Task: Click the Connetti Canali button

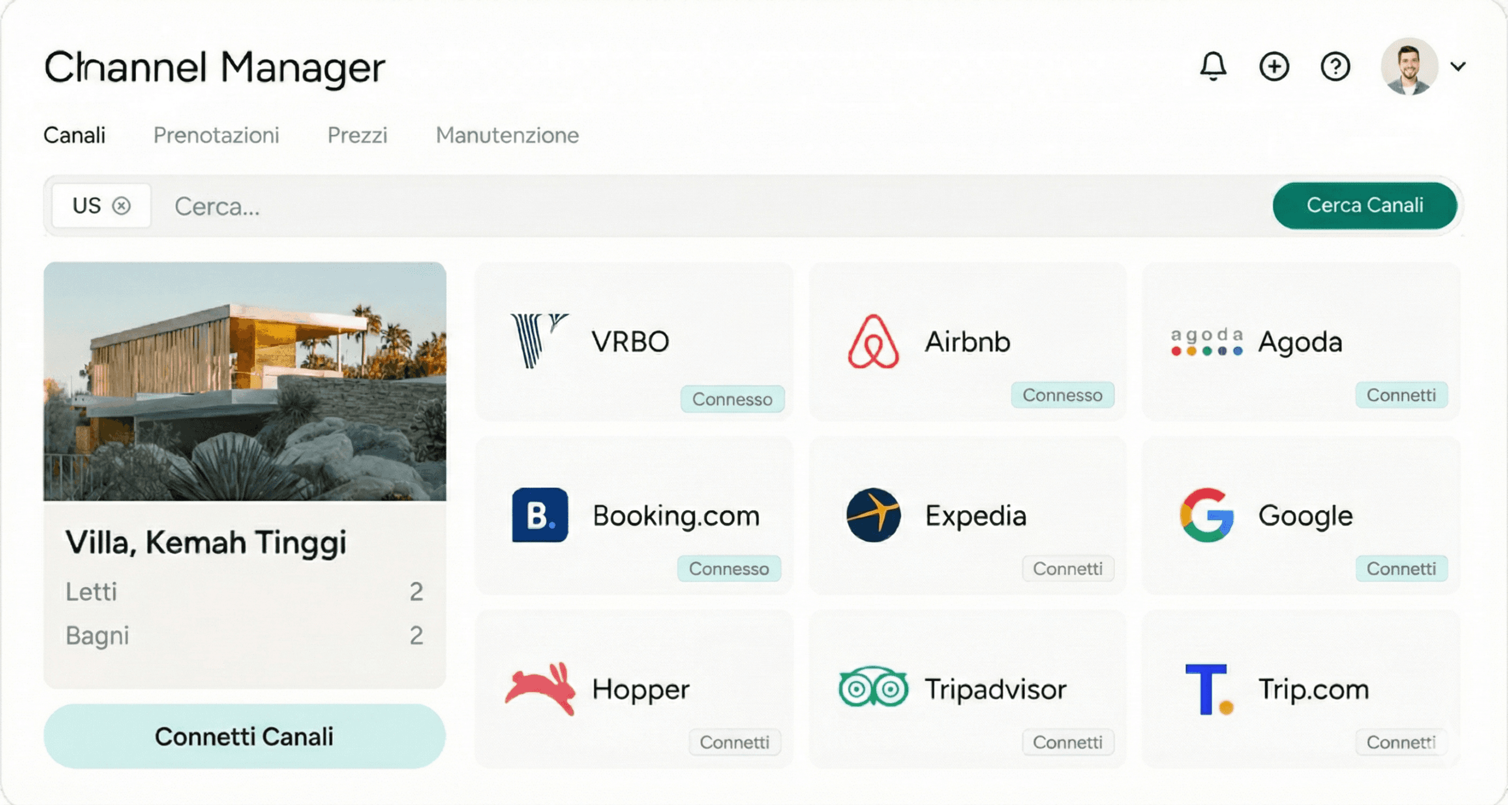Action: [244, 736]
